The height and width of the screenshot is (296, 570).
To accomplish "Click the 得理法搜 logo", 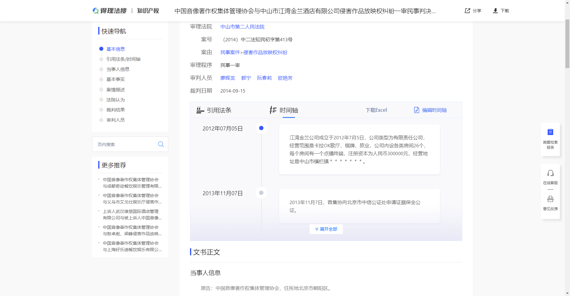I will coord(110,11).
